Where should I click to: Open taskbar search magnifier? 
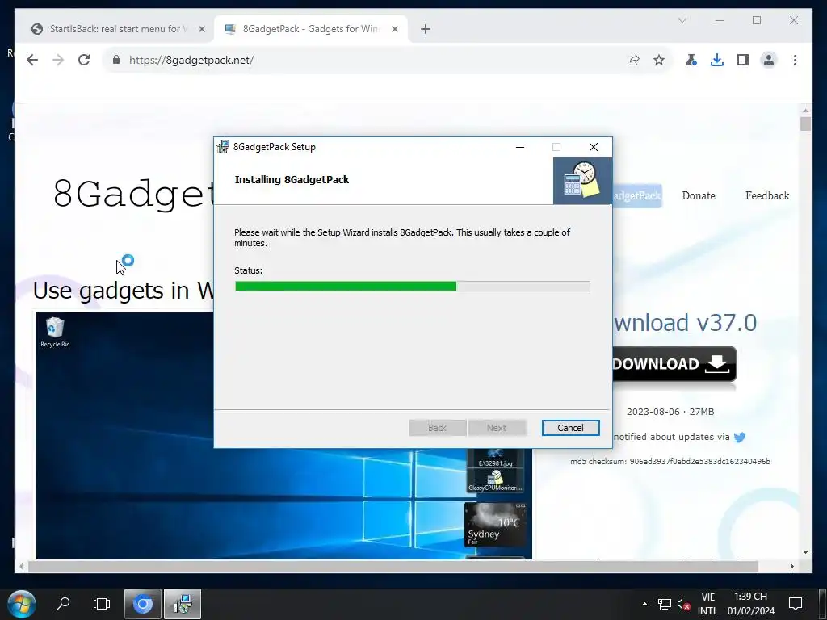pyautogui.click(x=63, y=604)
